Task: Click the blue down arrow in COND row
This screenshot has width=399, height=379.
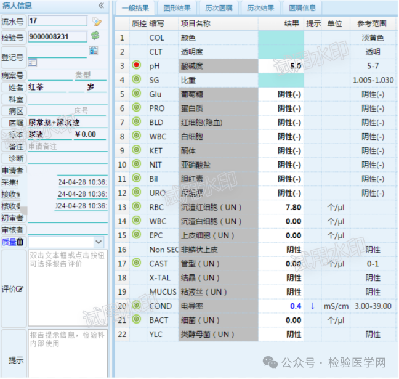Action: pos(313,306)
